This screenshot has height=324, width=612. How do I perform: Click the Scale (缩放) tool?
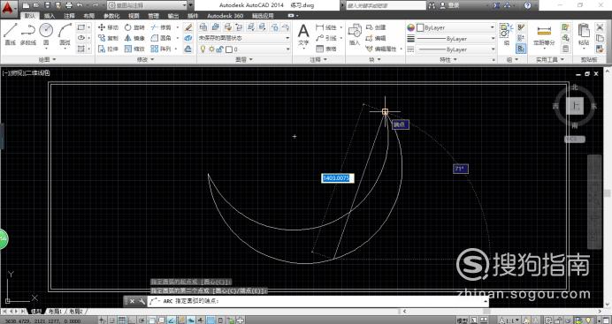tap(134, 49)
